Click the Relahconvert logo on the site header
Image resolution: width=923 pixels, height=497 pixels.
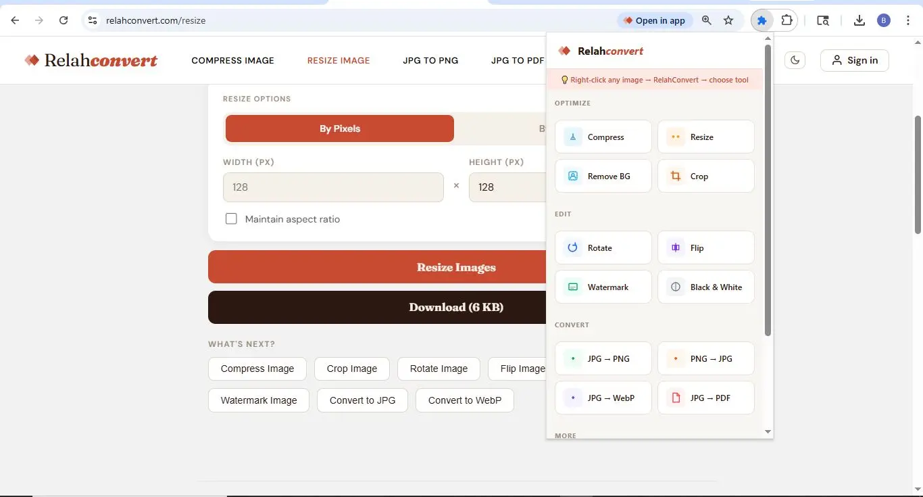point(91,60)
